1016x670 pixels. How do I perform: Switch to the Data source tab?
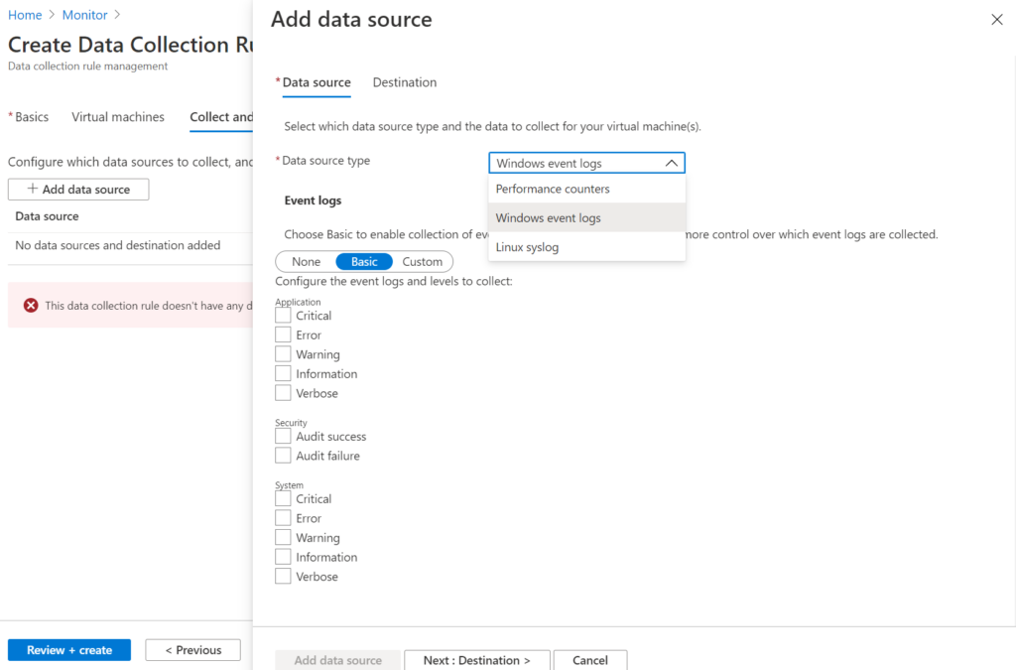(317, 82)
